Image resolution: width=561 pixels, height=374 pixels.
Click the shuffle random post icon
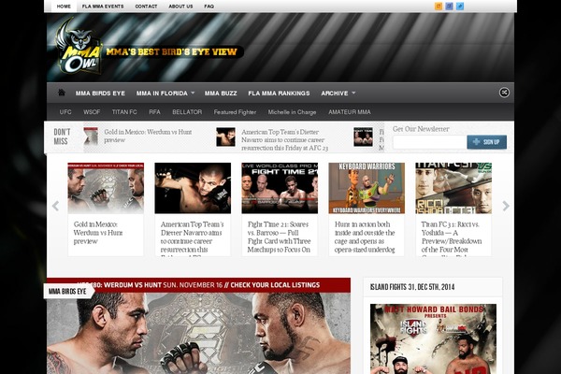tap(504, 93)
